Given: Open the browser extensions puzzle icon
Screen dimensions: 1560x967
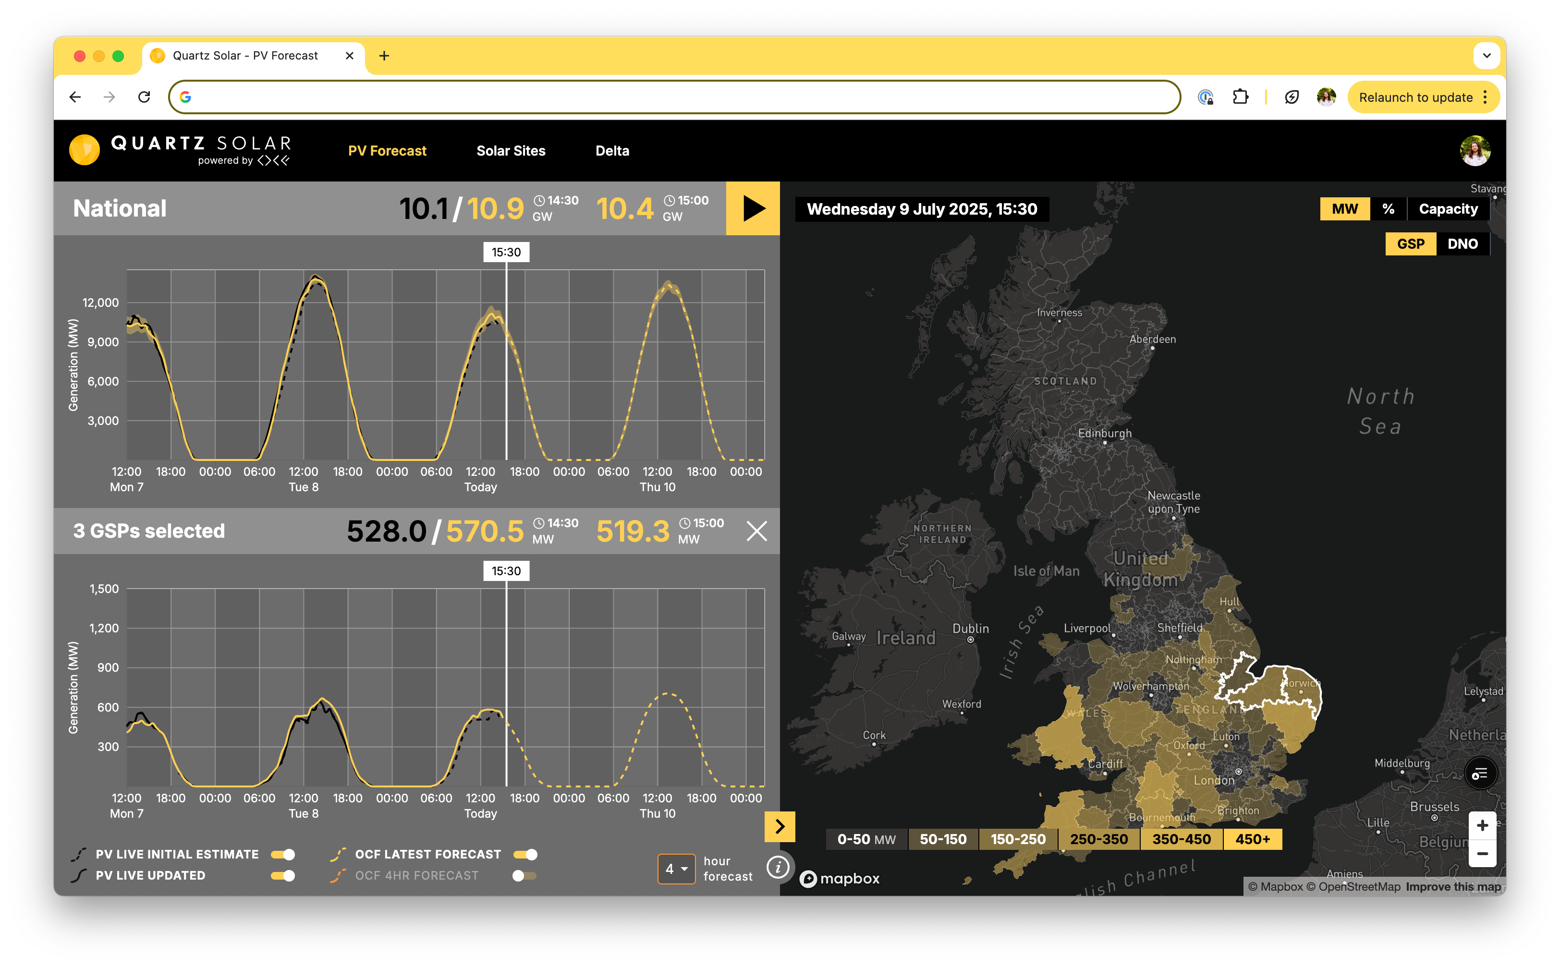Looking at the screenshot, I should [1240, 97].
